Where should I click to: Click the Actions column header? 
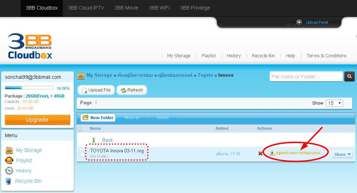[x=264, y=128]
